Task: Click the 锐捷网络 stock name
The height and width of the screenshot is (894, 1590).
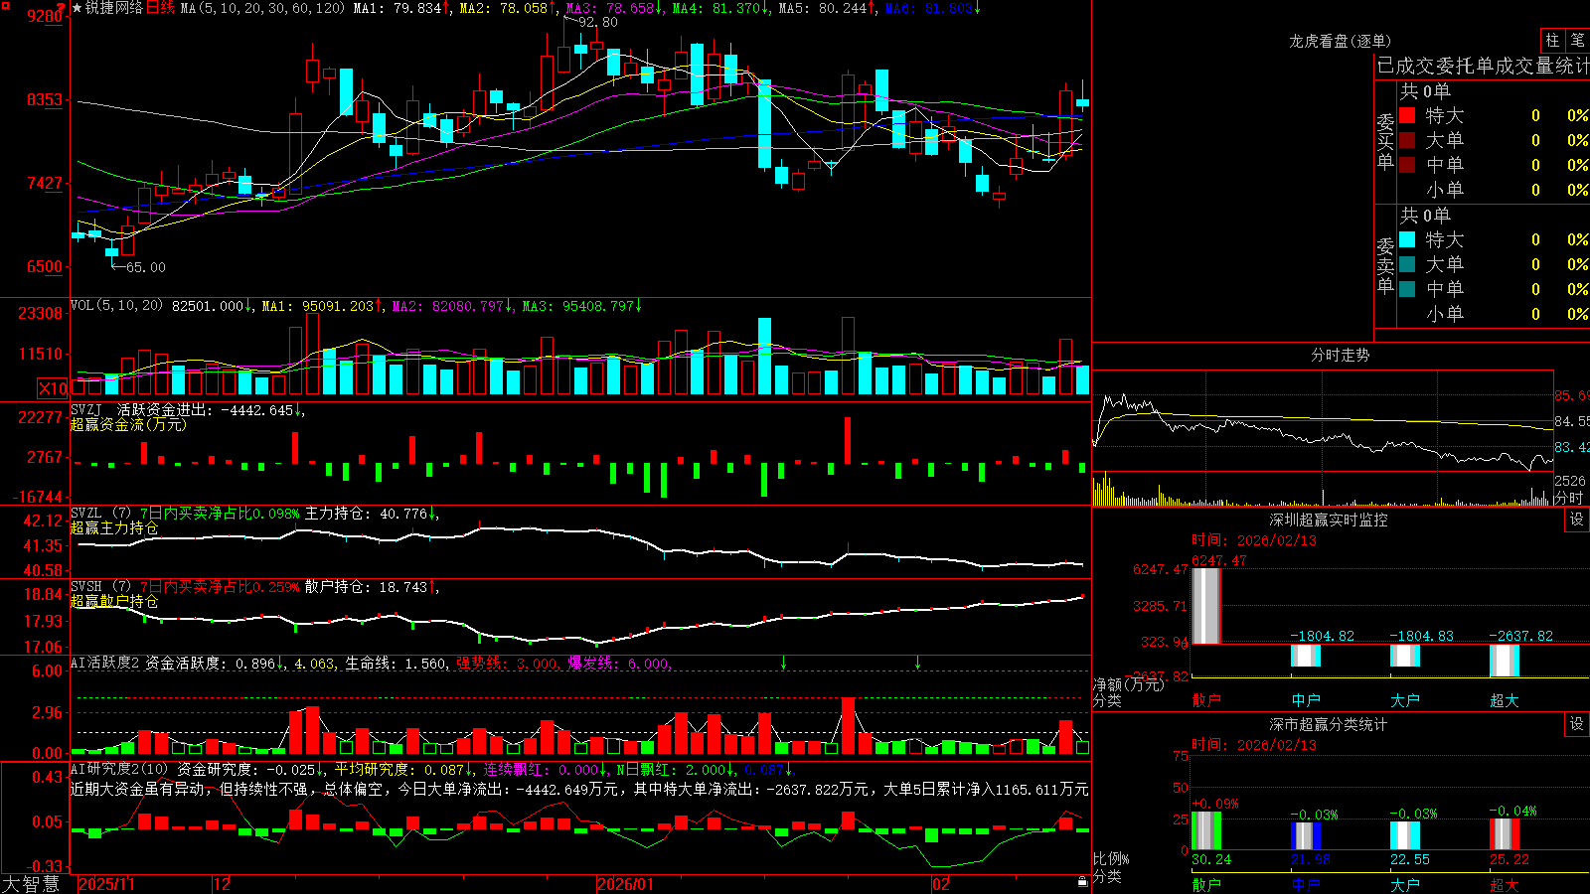Action: pos(114,8)
